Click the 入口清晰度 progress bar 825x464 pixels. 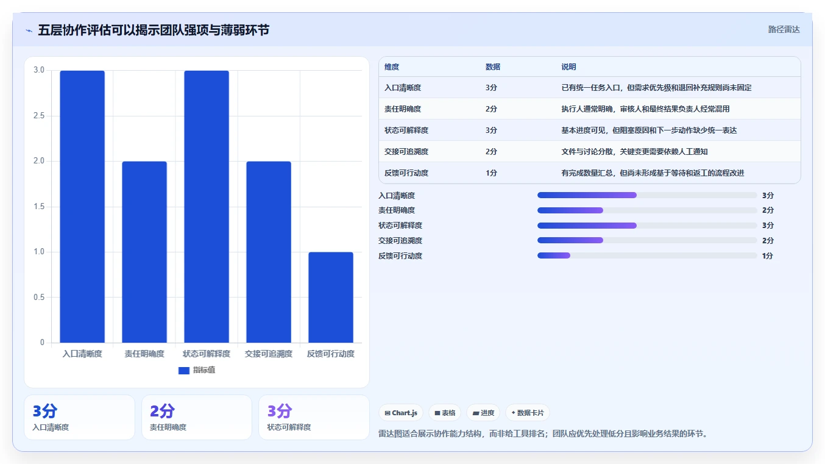coord(647,195)
